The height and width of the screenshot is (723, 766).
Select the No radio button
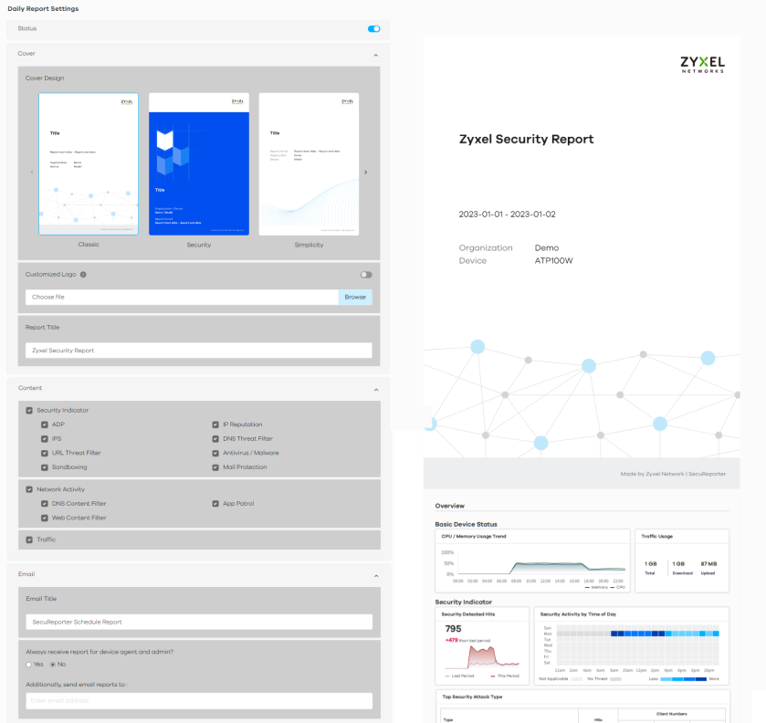(x=53, y=665)
